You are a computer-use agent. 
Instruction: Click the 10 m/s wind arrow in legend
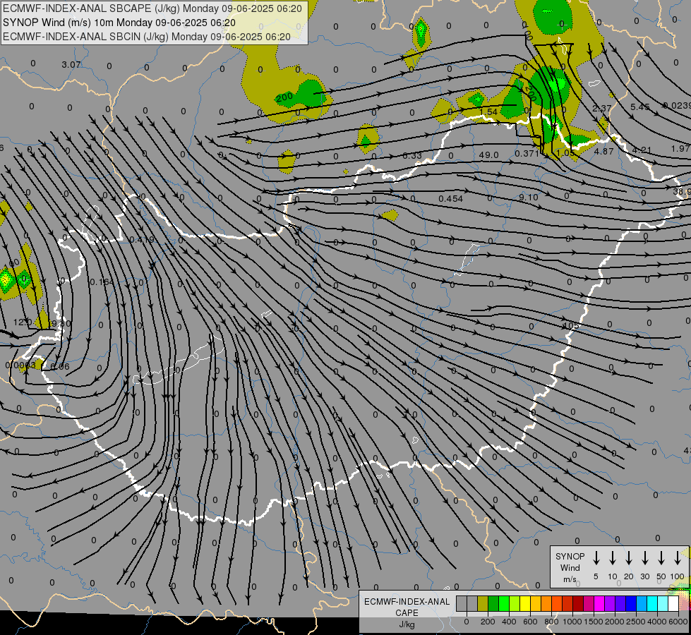[613, 558]
